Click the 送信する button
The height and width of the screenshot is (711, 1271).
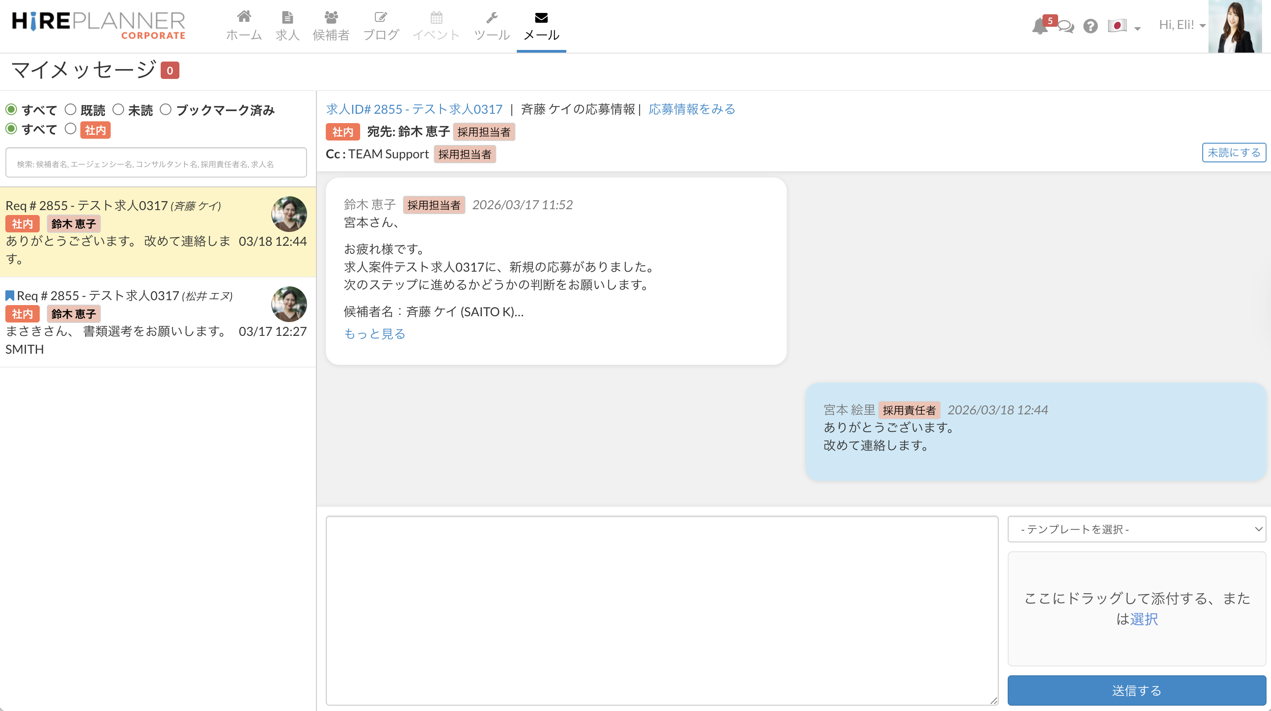click(x=1136, y=690)
